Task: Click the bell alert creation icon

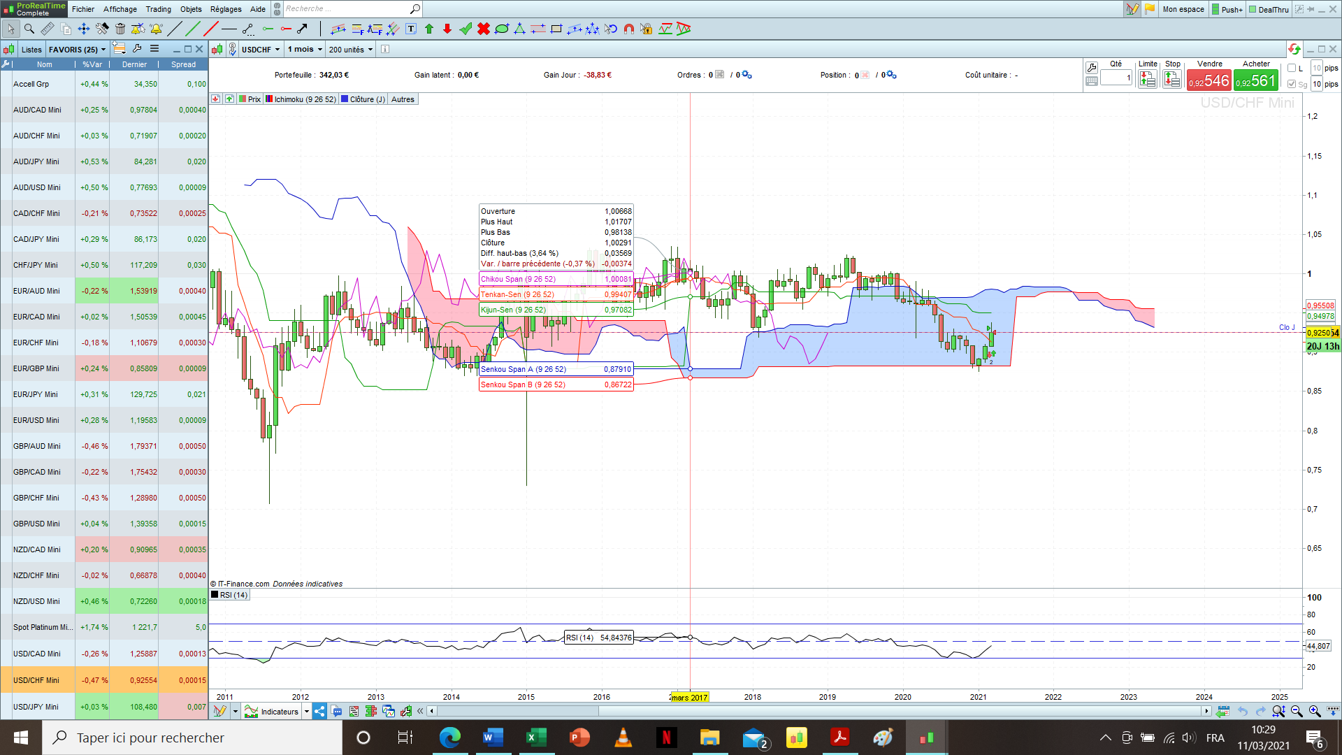Action: (x=156, y=29)
